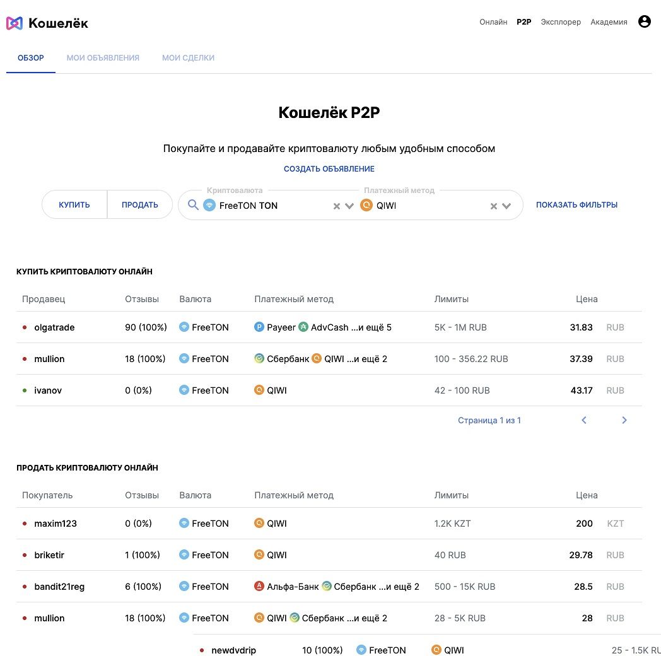The height and width of the screenshot is (656, 661).
Task: Clear the FreeTON TON cryptocurrency selection
Action: pyautogui.click(x=336, y=206)
